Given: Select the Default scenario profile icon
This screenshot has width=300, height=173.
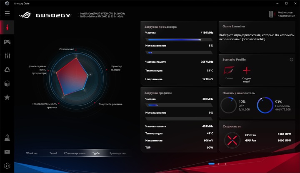Looking at the screenshot, I should tap(229, 70).
